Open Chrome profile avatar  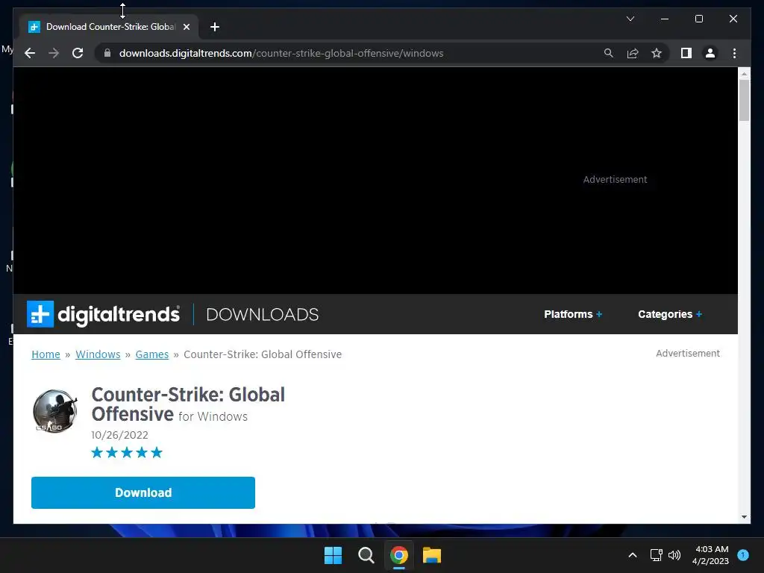[x=710, y=53]
